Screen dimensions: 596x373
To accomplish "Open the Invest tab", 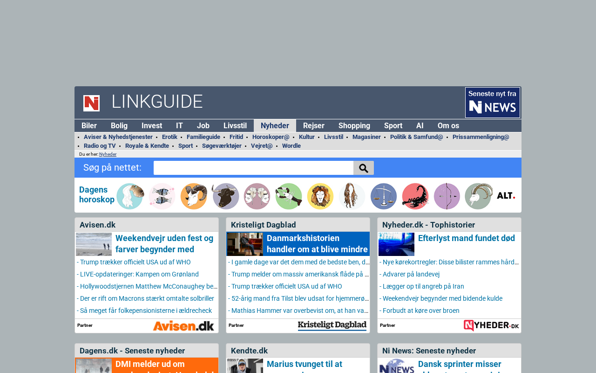I will click(152, 126).
